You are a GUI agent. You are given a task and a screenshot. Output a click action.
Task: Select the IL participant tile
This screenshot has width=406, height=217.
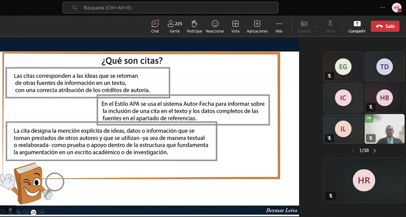[343, 129]
